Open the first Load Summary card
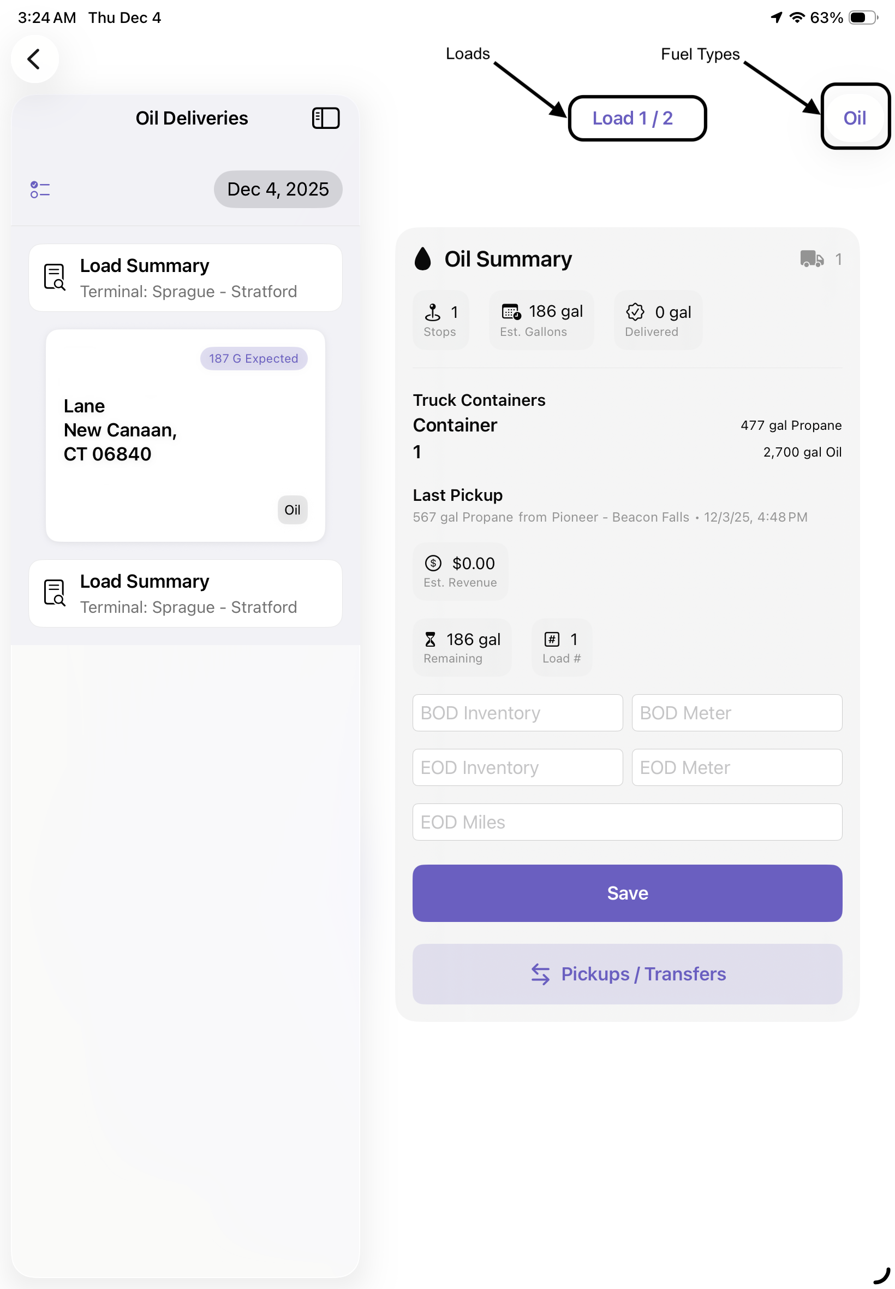Viewport: 895px width, 1289px height. point(185,278)
